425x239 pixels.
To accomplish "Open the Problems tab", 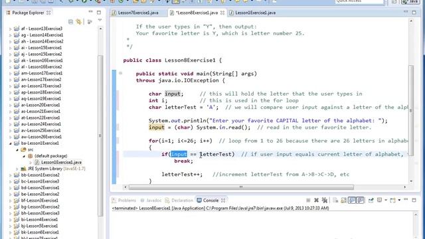I will (124, 200).
